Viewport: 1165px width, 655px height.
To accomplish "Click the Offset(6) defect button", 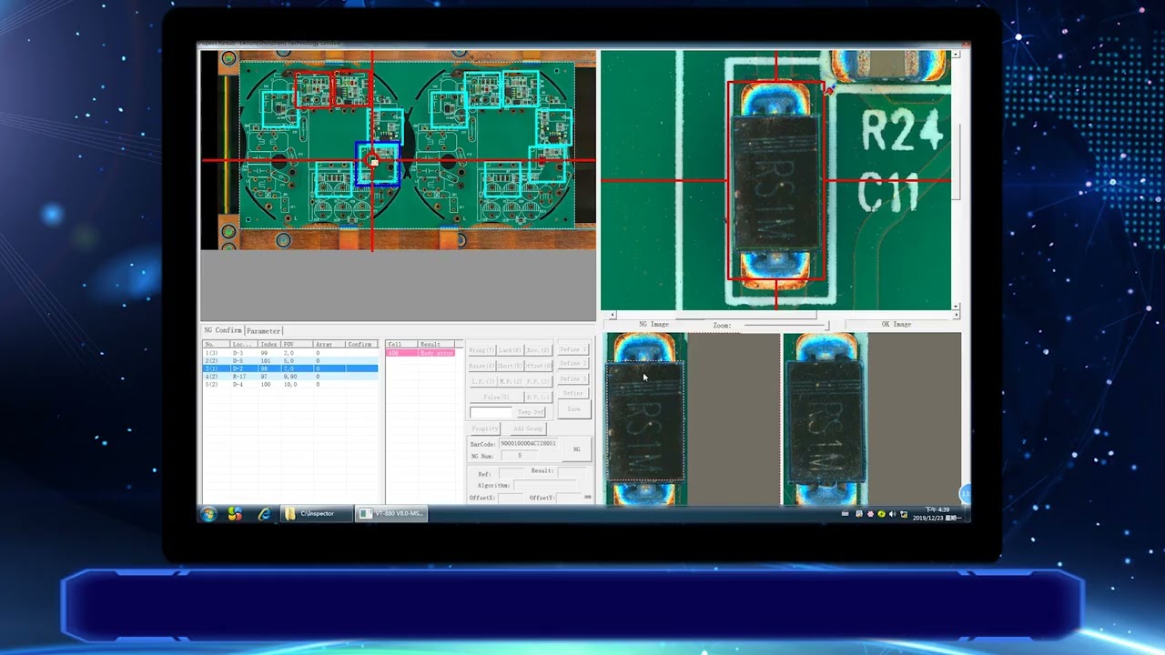I will coord(538,366).
